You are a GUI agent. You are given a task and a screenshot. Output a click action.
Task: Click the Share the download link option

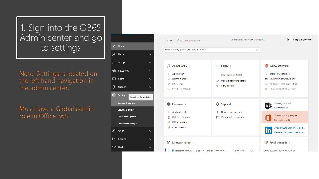click(x=282, y=79)
